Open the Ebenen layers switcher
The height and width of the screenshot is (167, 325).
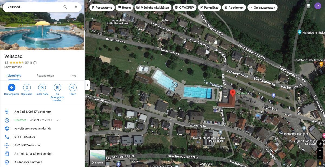(97, 158)
